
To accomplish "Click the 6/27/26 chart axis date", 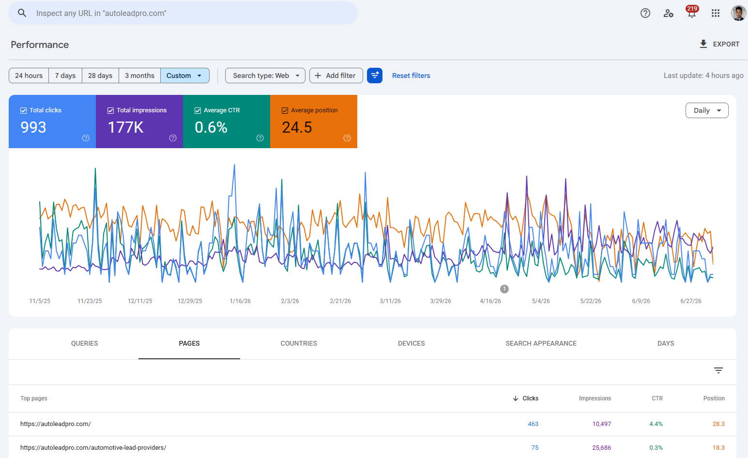I will point(691,301).
